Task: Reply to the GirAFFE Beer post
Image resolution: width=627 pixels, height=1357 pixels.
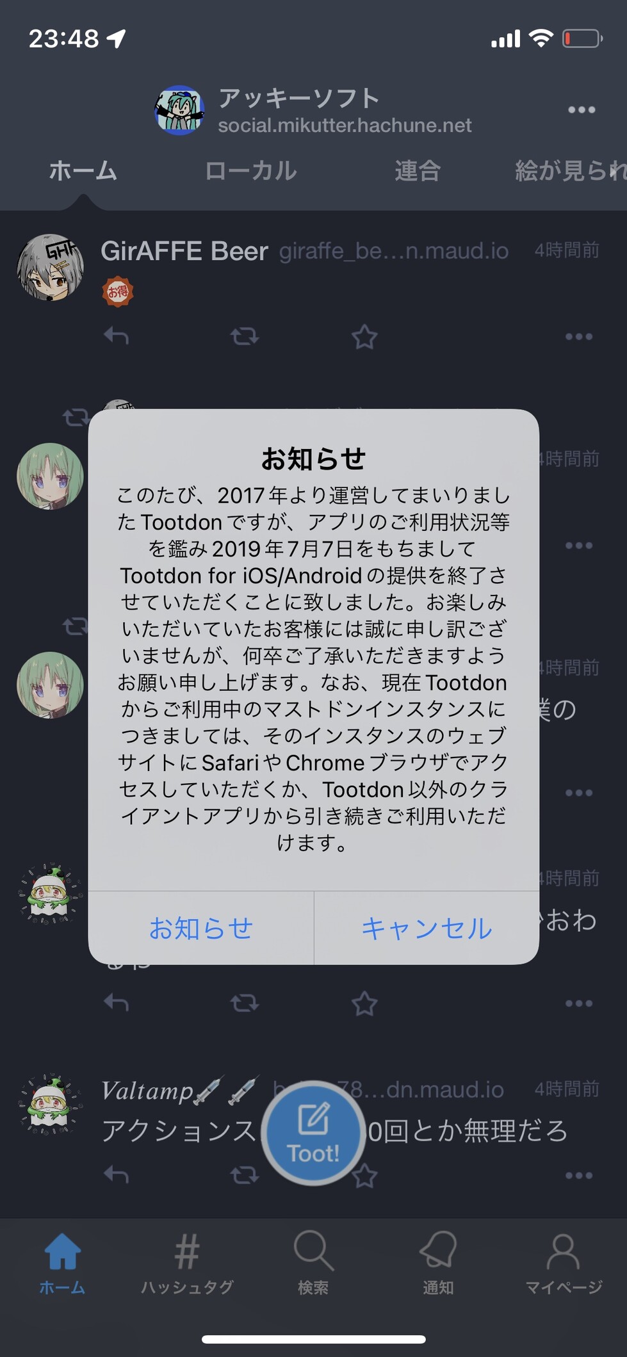Action: 117,336
